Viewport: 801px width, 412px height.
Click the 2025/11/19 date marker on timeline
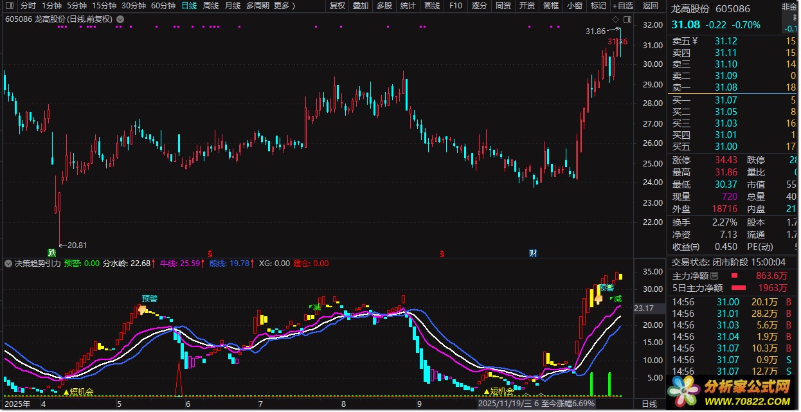(x=505, y=404)
